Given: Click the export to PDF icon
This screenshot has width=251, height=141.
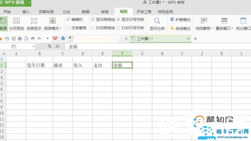Looking at the screenshot, I should [x=13, y=38].
